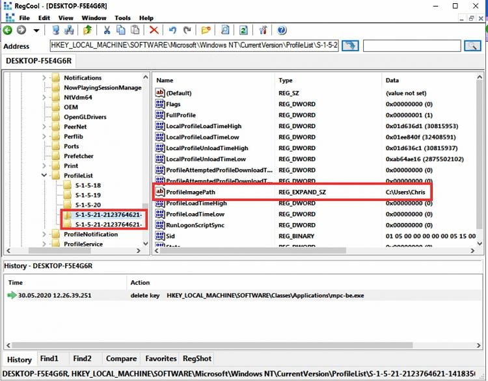The width and height of the screenshot is (488, 381).
Task: Open help with the blue question icon
Action: point(282,30)
